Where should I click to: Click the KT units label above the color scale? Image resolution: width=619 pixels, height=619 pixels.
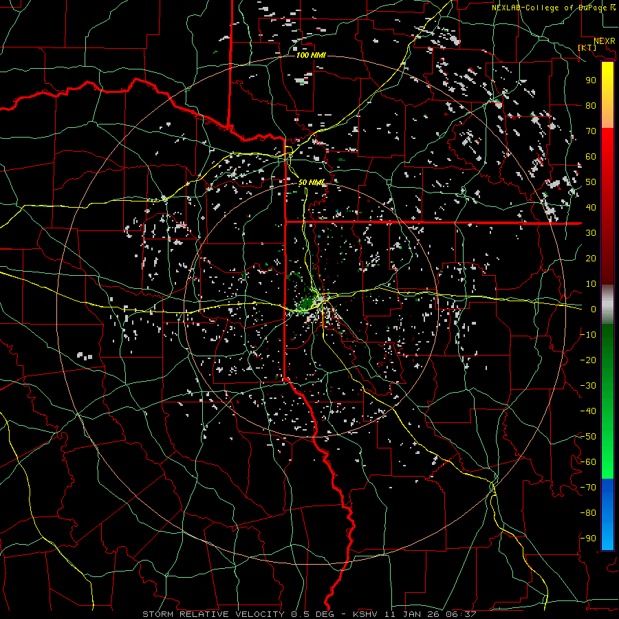pos(587,47)
